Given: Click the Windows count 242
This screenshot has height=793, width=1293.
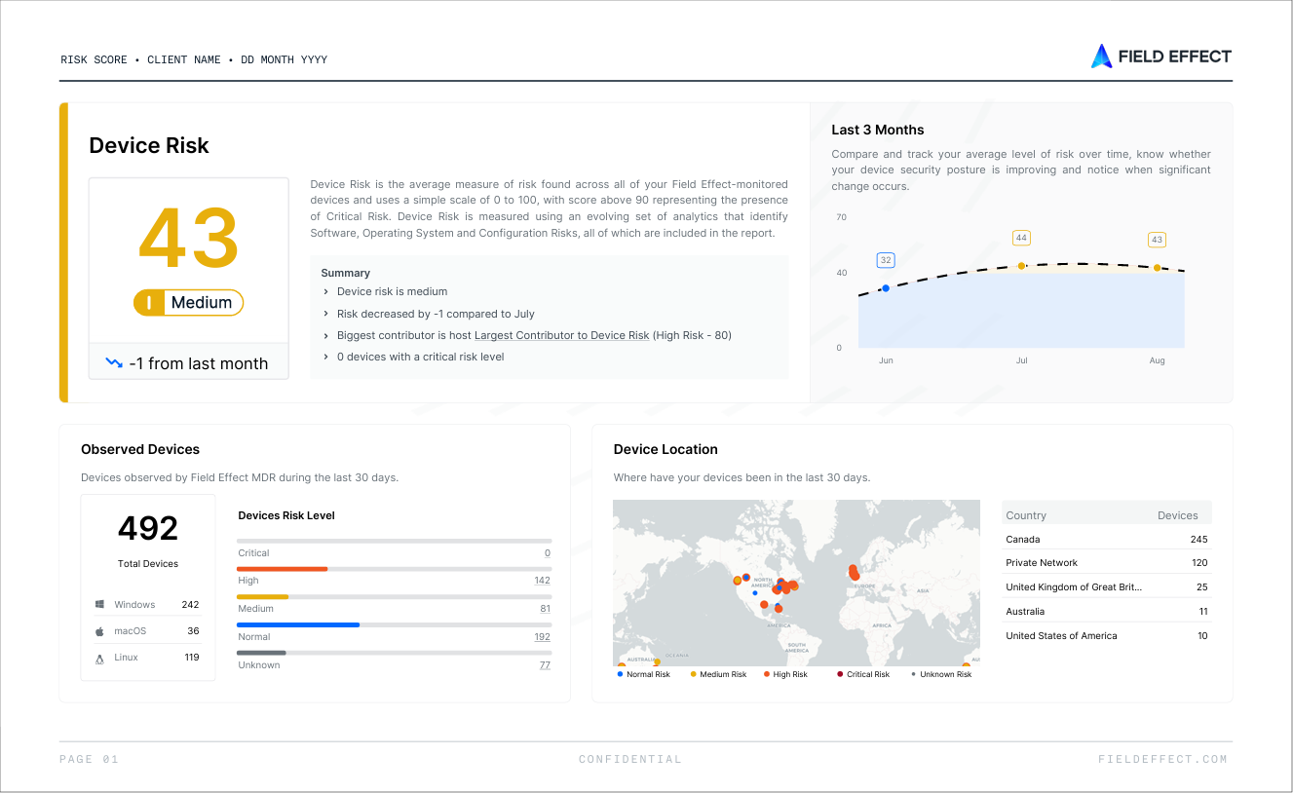Looking at the screenshot, I should (190, 605).
